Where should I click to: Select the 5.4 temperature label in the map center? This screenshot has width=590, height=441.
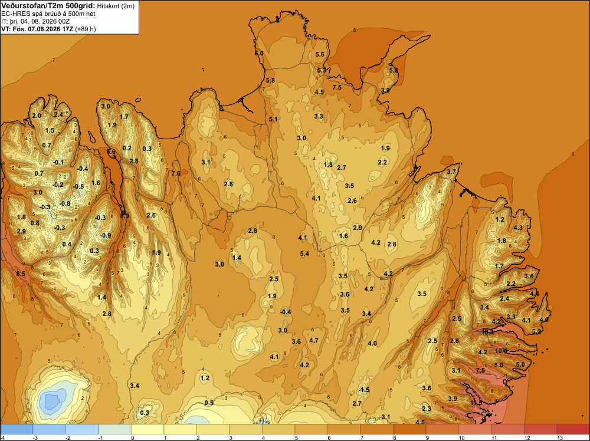(x=304, y=254)
